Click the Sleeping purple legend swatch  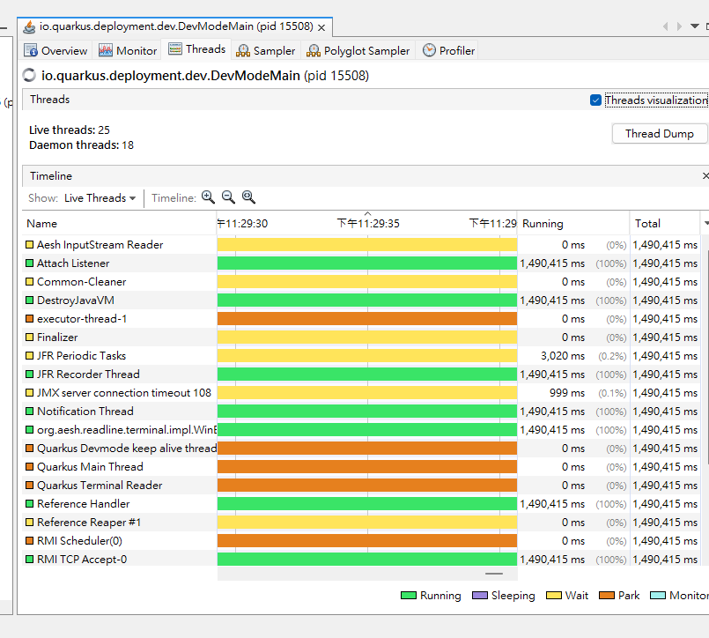tap(480, 596)
